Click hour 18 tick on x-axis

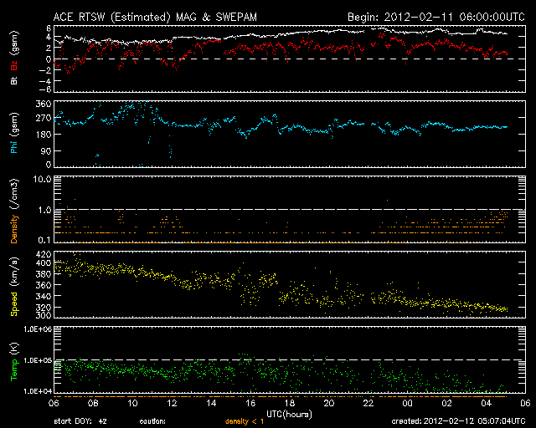(x=289, y=403)
